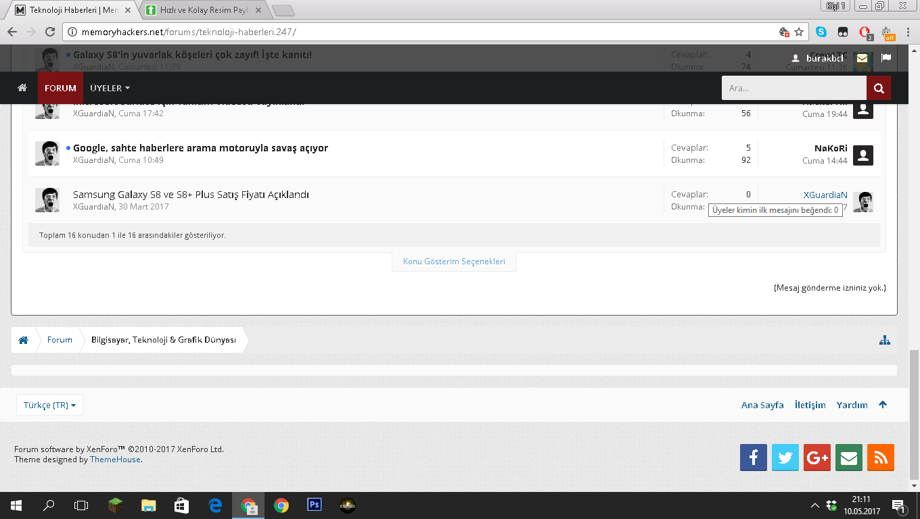
Task: Open the inbox envelope icon near burakbcl
Action: click(862, 58)
